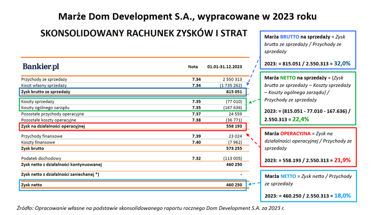Click the 'Pozostałe przychody operacyjne' row
Viewport: 372px width, 215px height.
coord(52,114)
